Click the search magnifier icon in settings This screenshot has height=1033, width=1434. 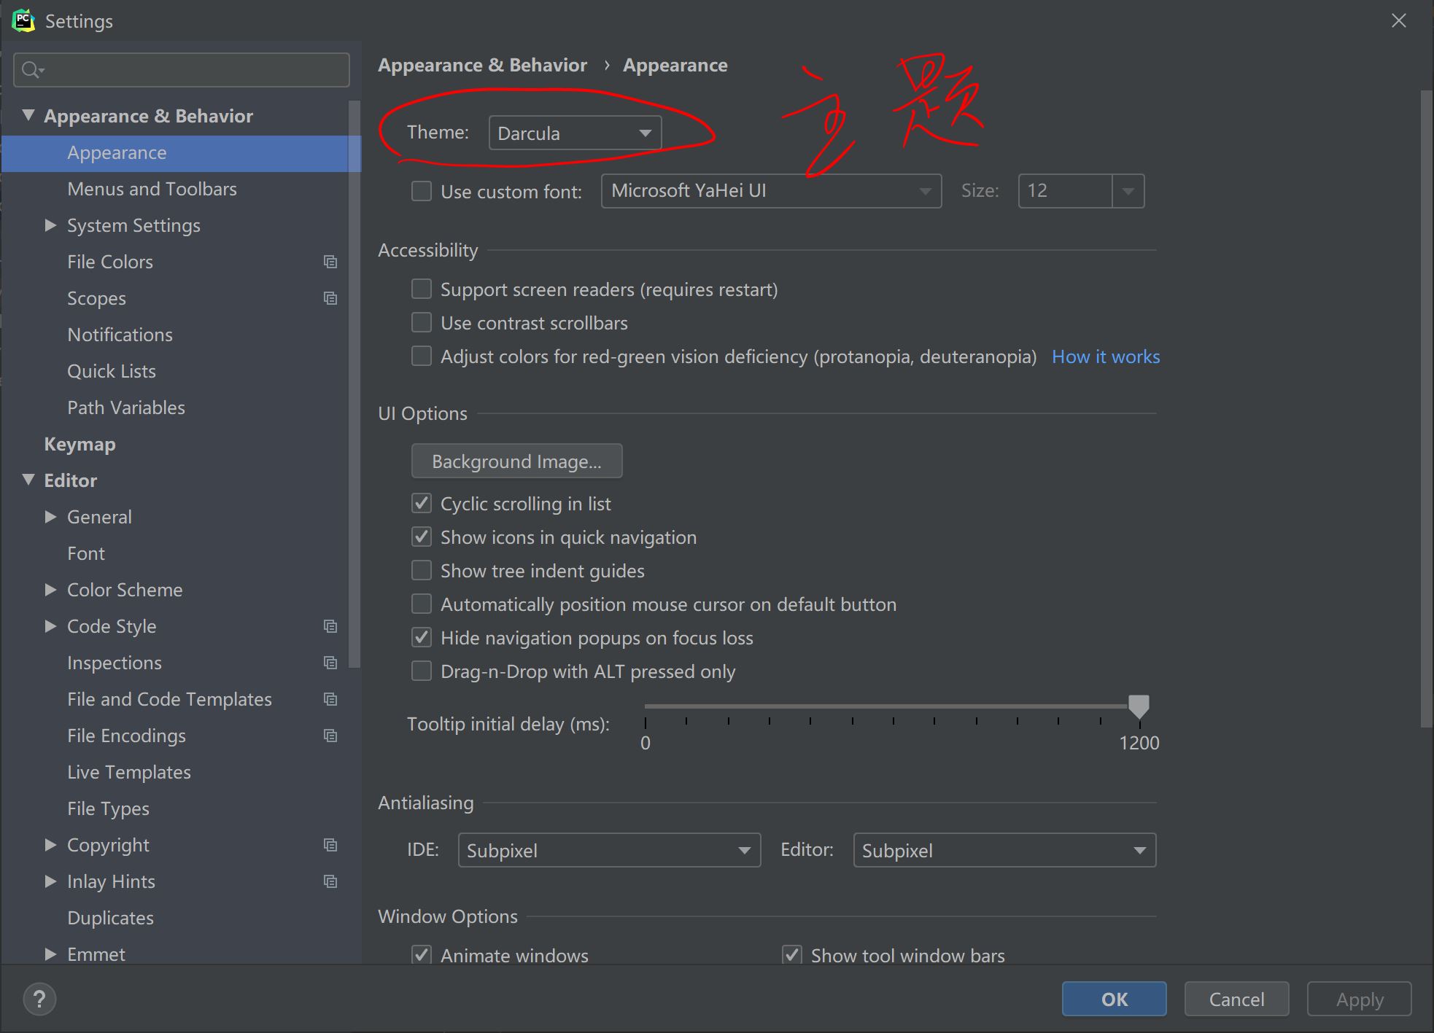31,70
